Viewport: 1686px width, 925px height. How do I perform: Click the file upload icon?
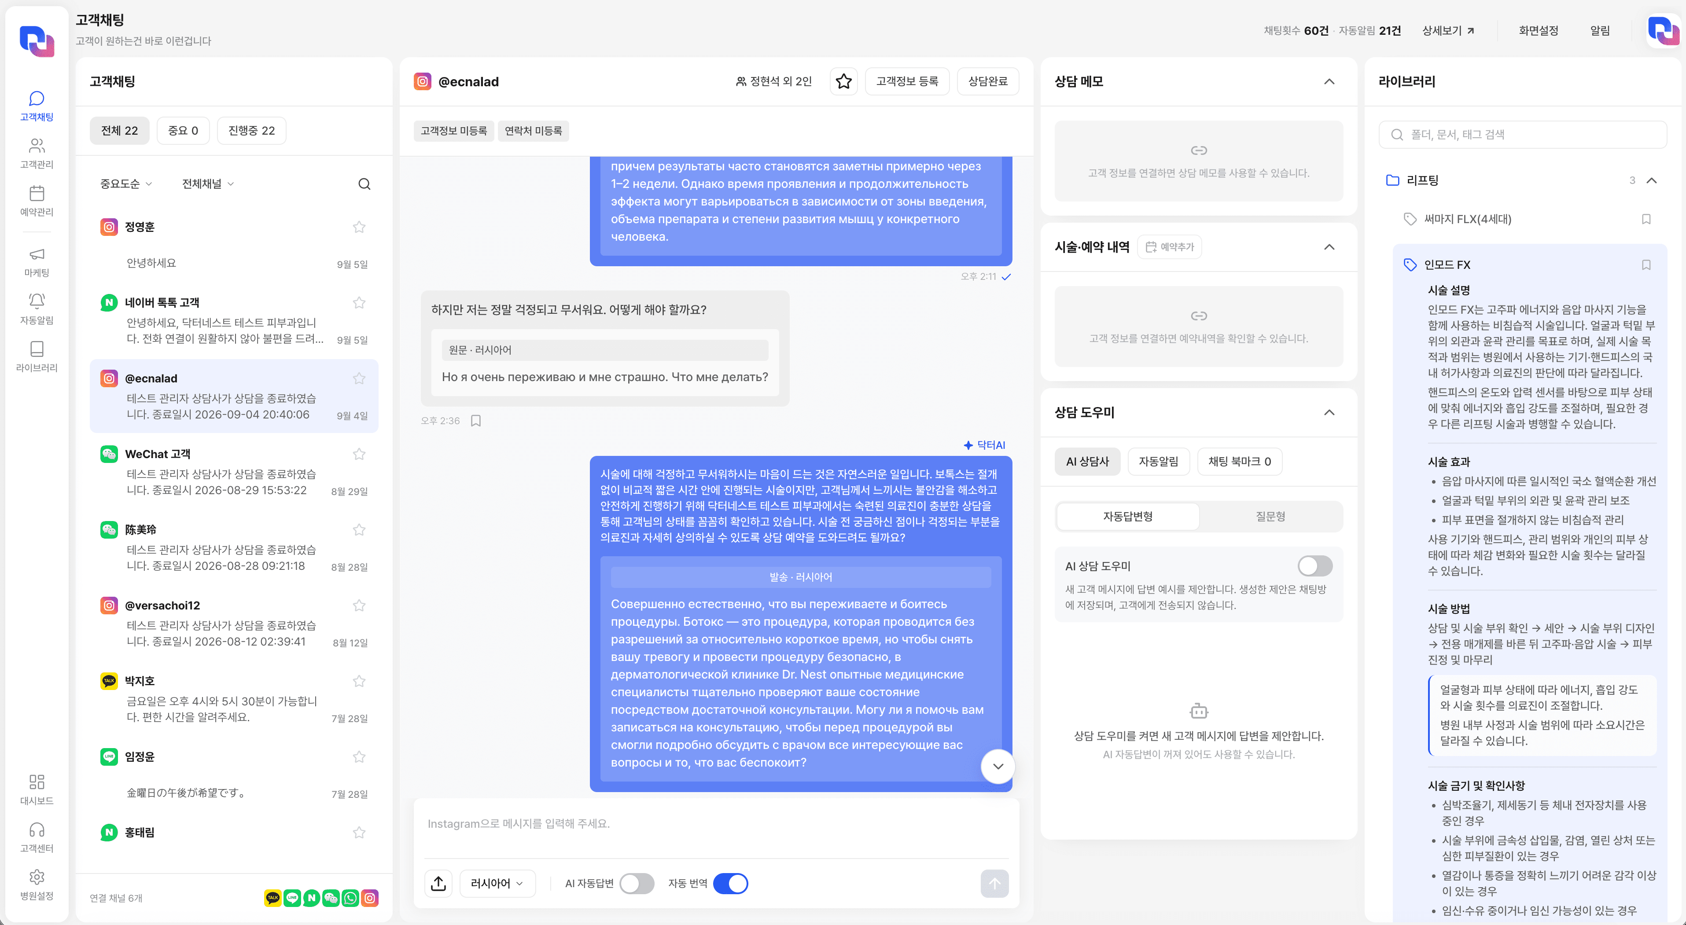point(438,884)
